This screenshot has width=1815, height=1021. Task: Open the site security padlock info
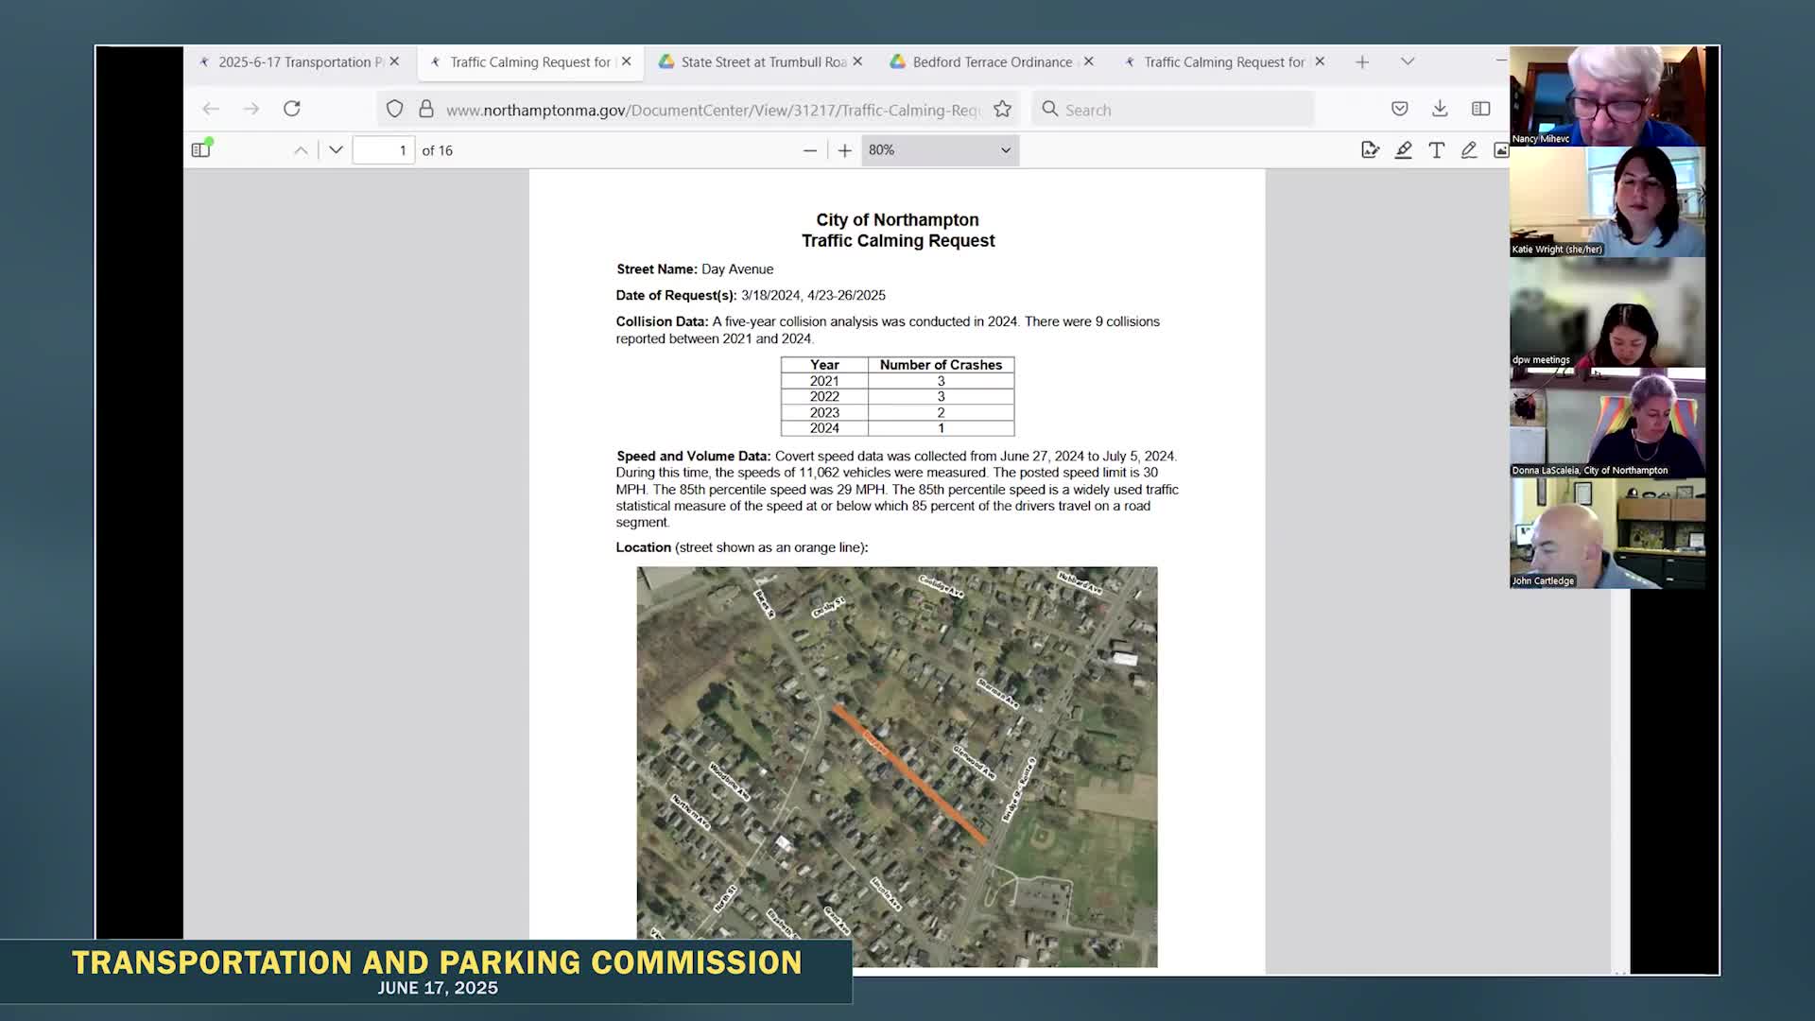pyautogui.click(x=426, y=110)
